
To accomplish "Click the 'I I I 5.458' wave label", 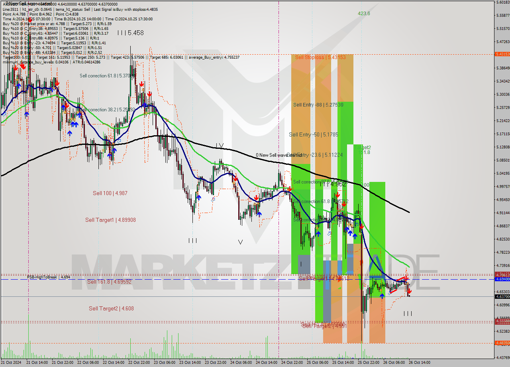I will 130,33.
